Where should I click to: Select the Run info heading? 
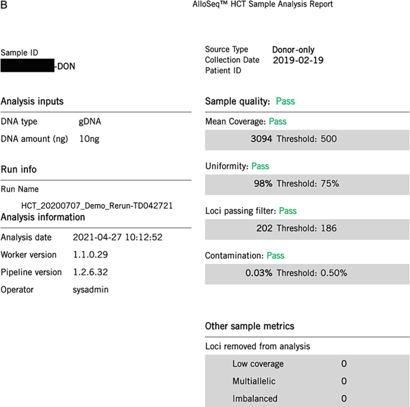point(19,170)
